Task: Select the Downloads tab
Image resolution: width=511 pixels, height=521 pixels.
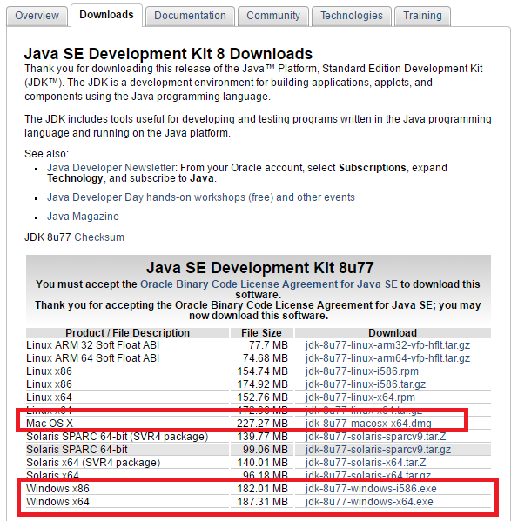Action: (106, 15)
